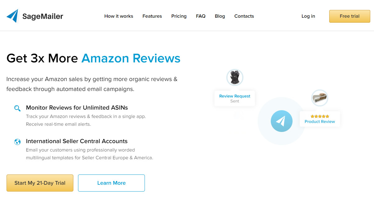Click the Review Request Sent card

235,98
